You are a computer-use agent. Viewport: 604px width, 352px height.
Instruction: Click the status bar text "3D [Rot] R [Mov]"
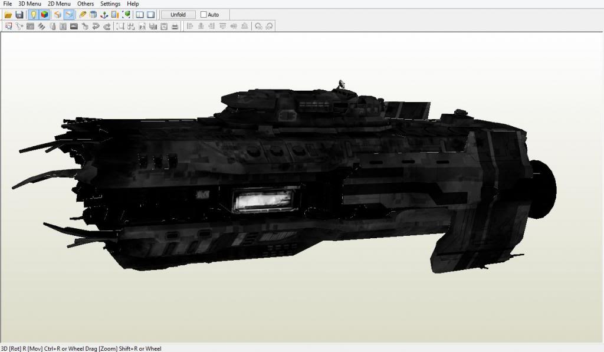(24, 348)
